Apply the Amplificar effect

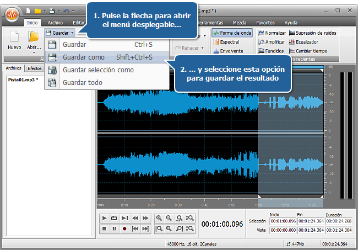tap(272, 42)
